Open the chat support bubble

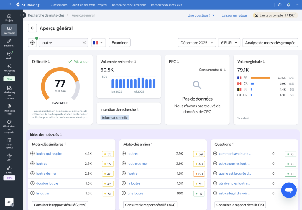click(x=289, y=190)
